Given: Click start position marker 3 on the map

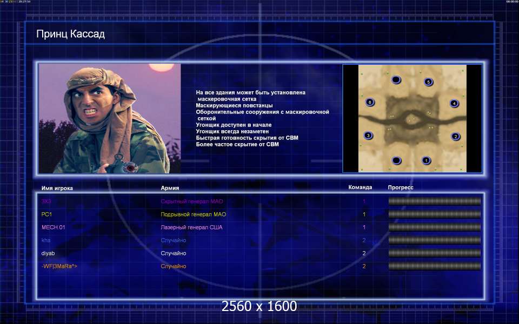Looking at the screenshot, I should click(368, 136).
